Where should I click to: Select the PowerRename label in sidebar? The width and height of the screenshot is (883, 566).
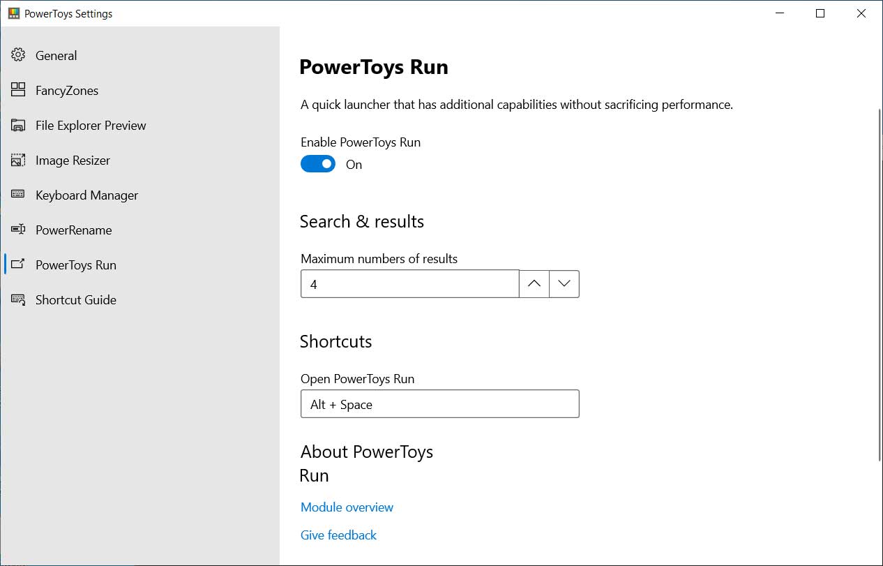click(x=74, y=230)
